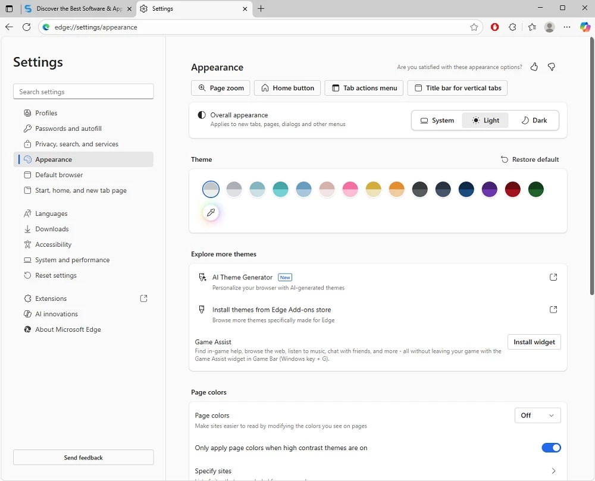Add this page to favorites star
This screenshot has width=595, height=481.
coord(474,27)
